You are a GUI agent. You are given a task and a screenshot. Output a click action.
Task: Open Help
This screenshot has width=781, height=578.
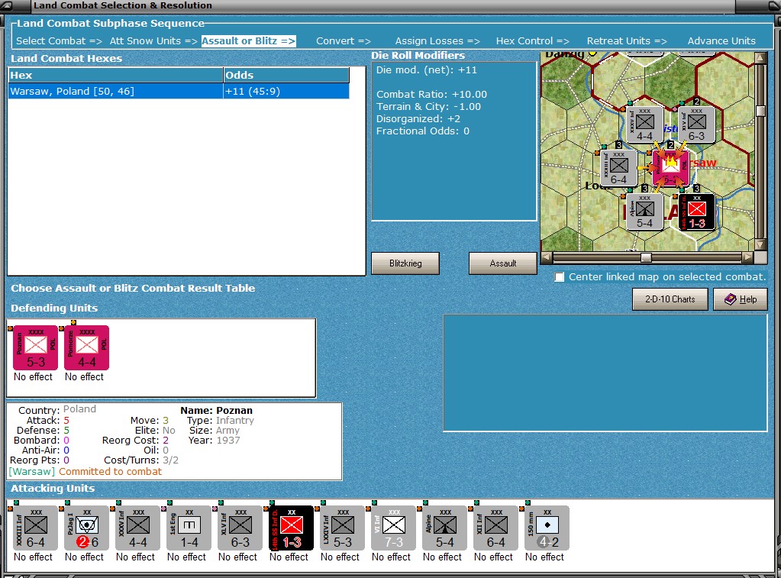click(x=741, y=299)
